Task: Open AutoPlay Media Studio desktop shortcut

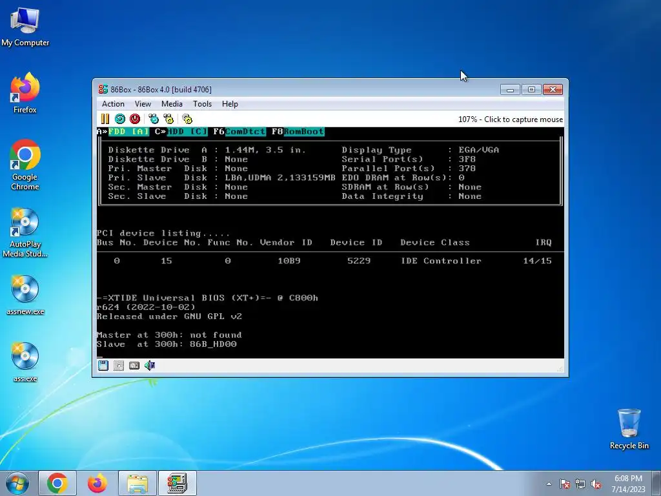Action: 25,232
